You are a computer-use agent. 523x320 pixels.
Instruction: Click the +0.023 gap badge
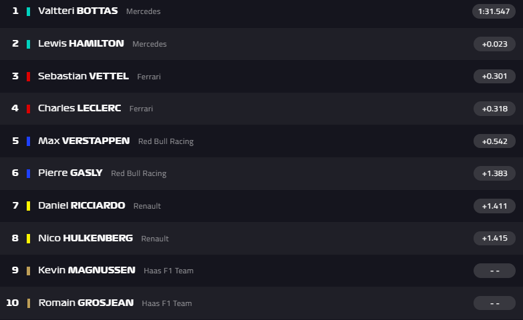(494, 44)
